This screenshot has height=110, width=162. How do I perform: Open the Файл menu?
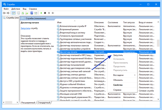[x=6, y=9]
